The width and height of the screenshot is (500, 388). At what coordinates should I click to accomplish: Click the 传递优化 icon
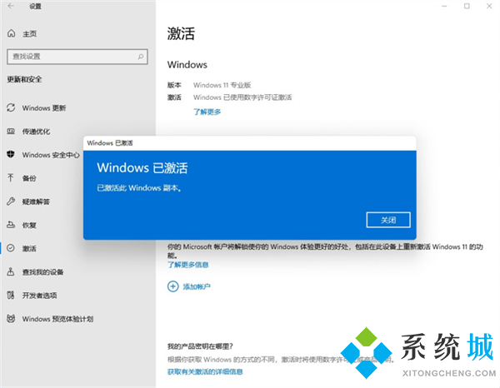point(11,132)
